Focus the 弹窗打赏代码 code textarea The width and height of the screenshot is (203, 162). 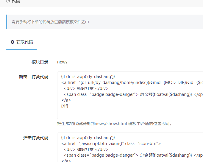pyautogui.click(x=130, y=147)
